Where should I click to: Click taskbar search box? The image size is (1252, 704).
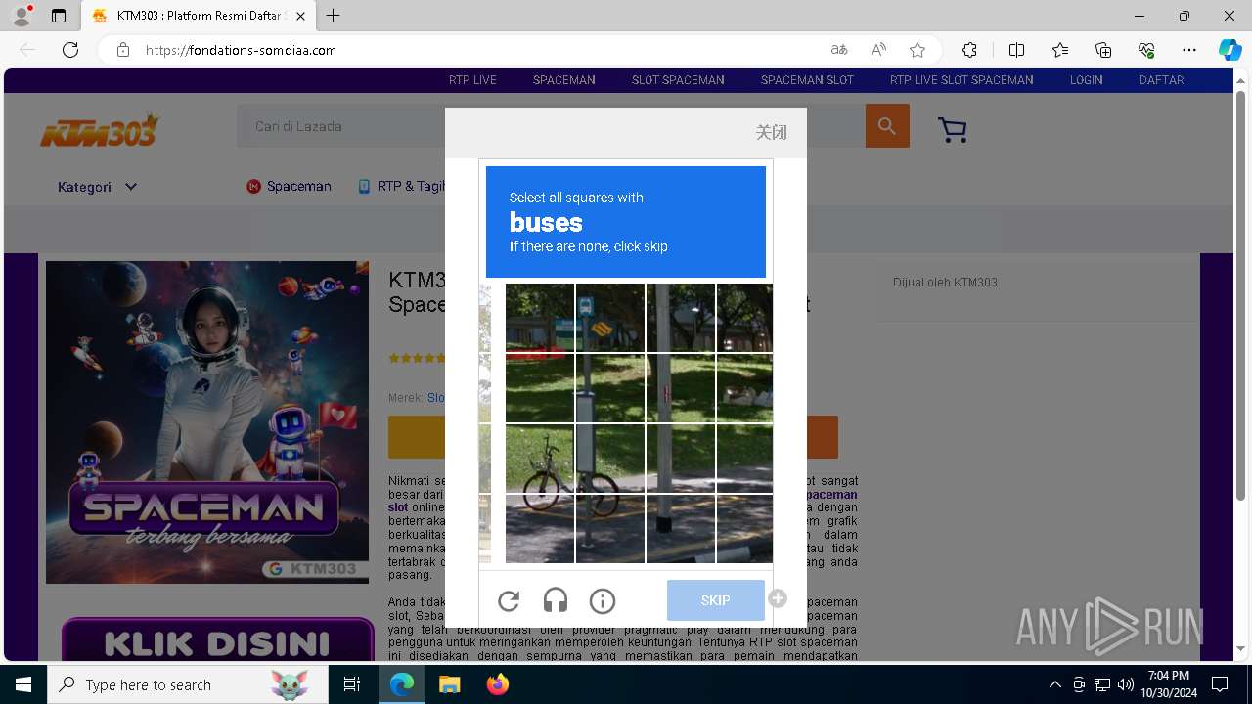tap(188, 684)
